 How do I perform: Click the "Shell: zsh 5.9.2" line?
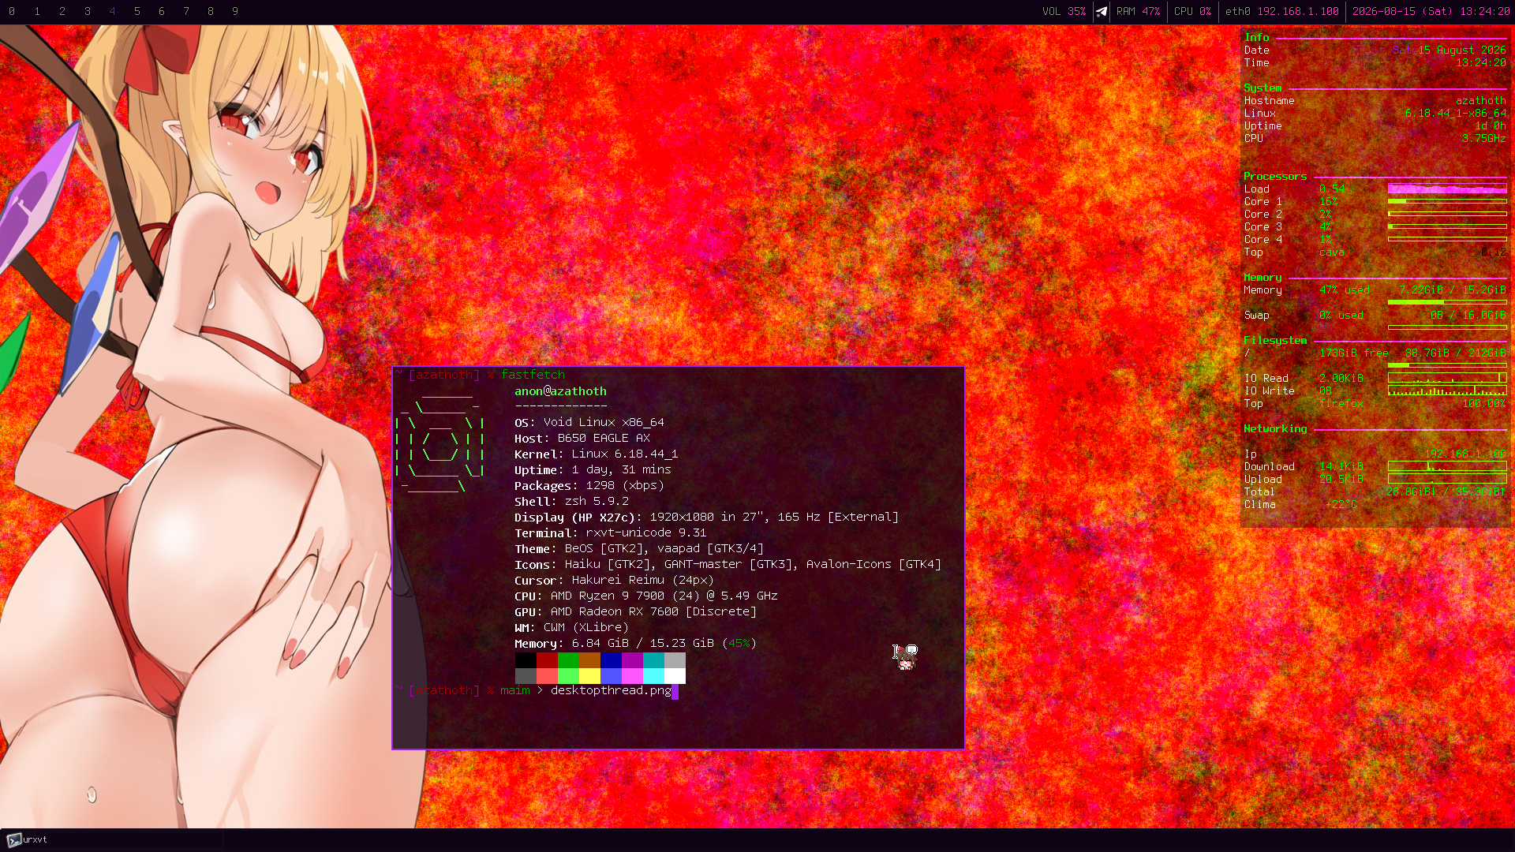pos(571,502)
